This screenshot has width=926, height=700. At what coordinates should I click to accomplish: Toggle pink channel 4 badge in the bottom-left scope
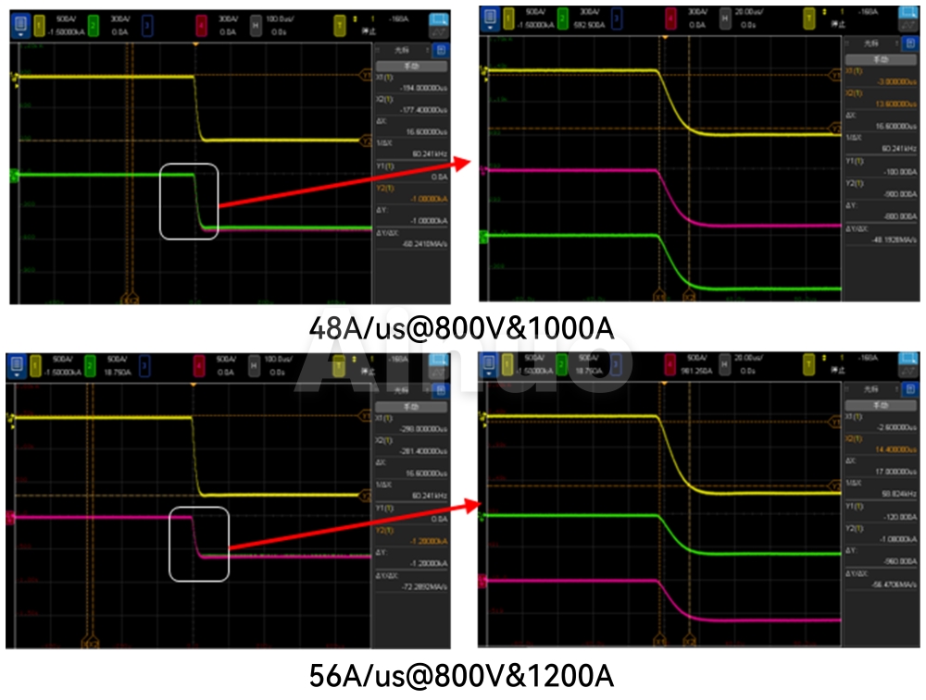coord(200,366)
